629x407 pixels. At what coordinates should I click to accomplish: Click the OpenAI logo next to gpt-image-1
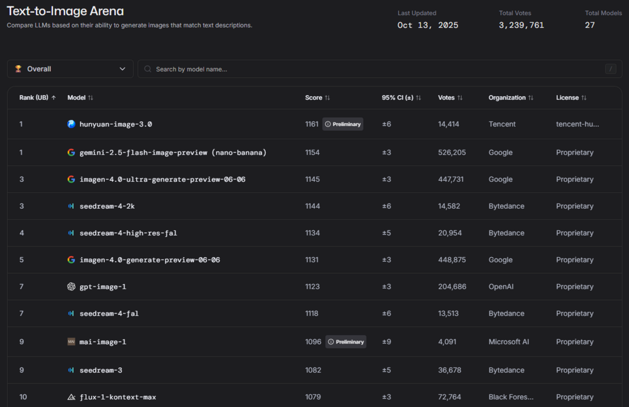71,287
